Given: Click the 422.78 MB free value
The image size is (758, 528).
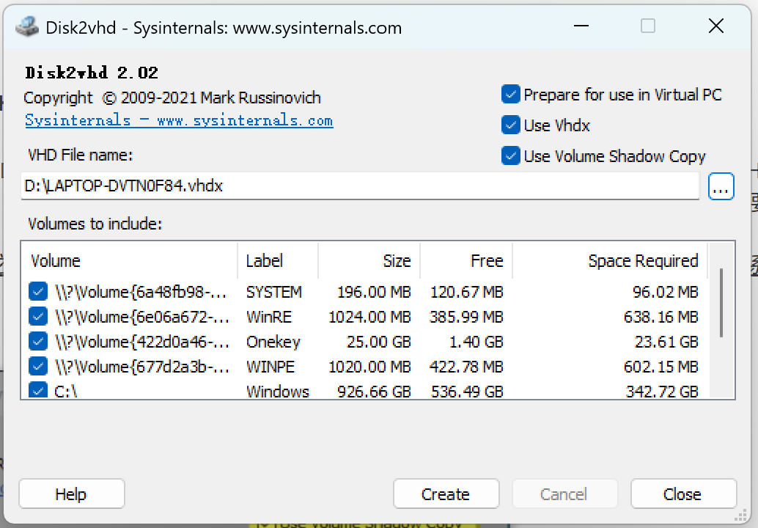Looking at the screenshot, I should [x=466, y=367].
